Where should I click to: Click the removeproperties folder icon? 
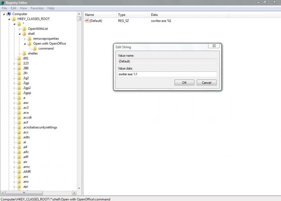[29, 38]
